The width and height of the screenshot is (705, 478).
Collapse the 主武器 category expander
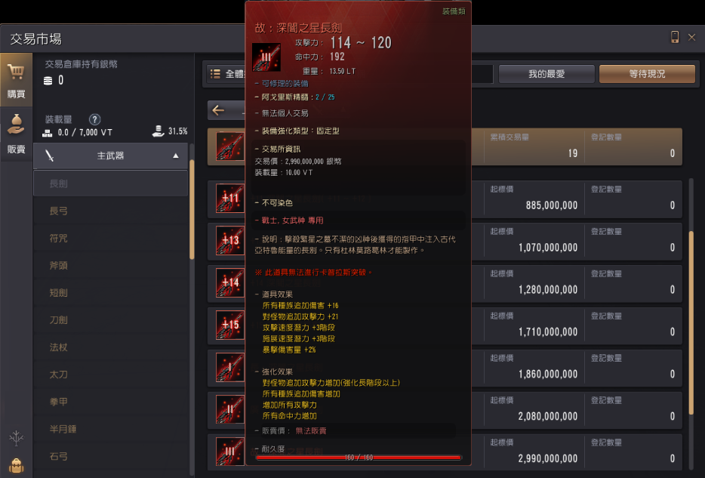(176, 156)
